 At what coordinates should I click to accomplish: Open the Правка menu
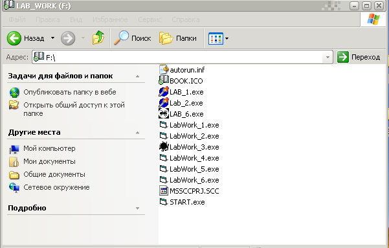tap(48, 19)
